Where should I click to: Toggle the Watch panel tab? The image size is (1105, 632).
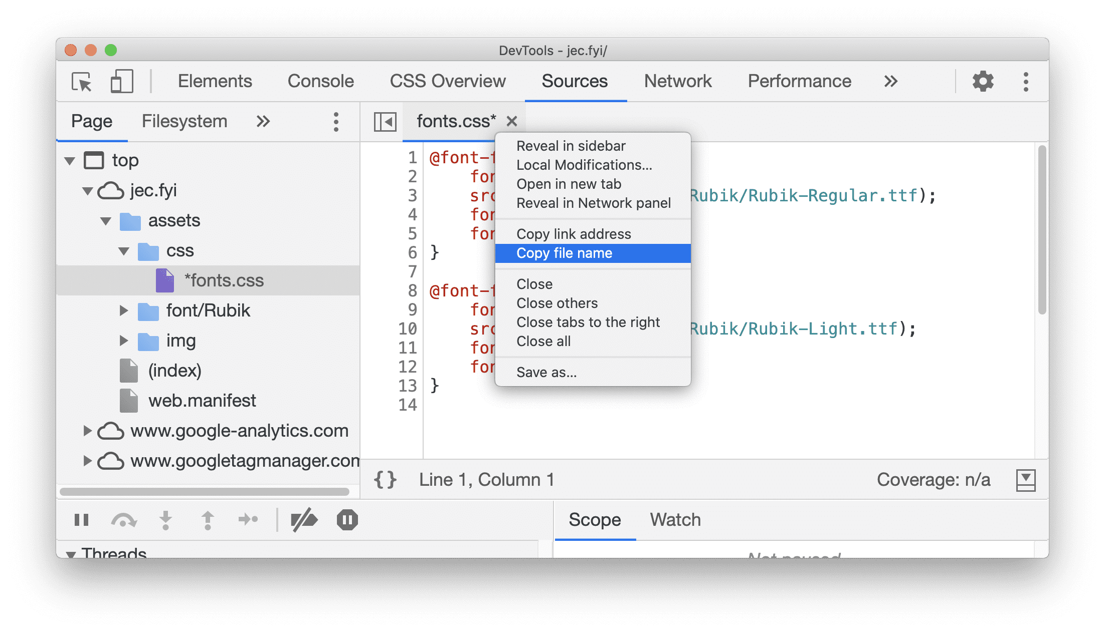click(670, 520)
